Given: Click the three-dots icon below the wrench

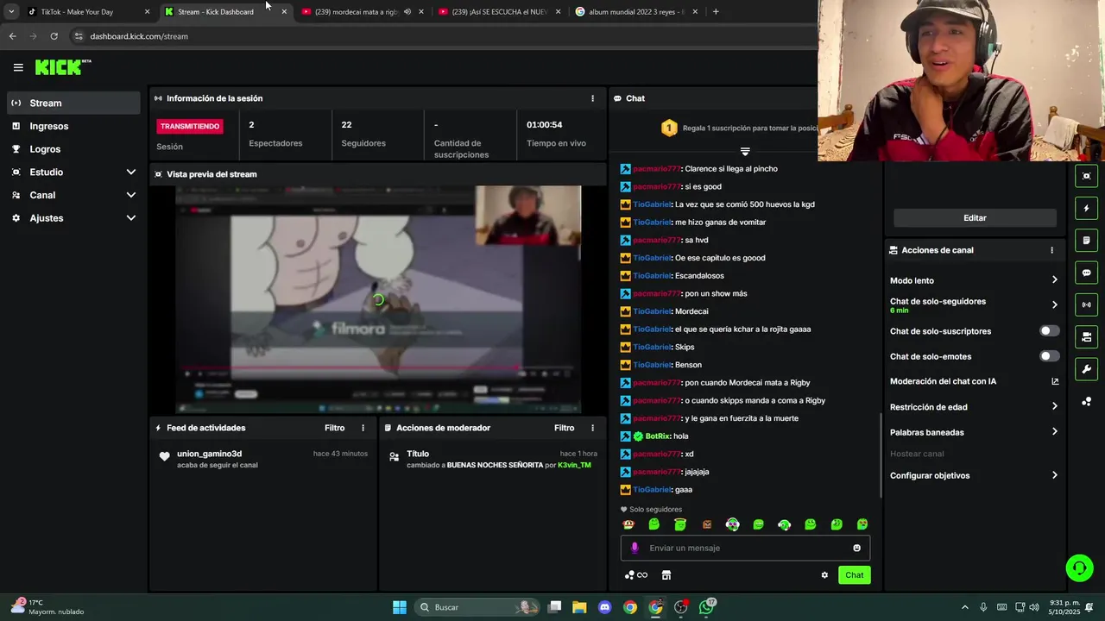Looking at the screenshot, I should 1086,402.
